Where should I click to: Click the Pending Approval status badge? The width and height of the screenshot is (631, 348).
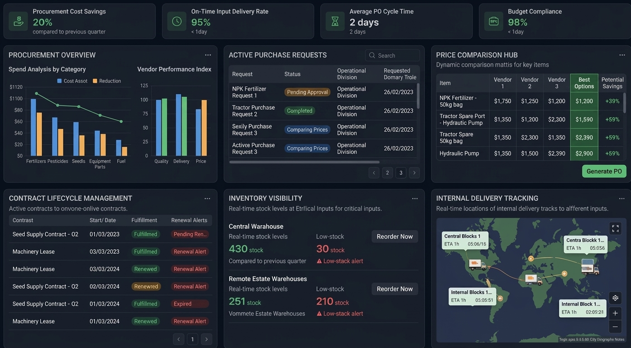[x=308, y=92]
